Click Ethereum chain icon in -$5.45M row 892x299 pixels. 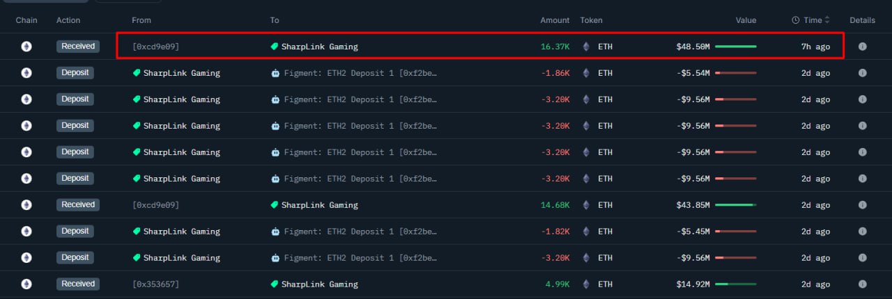[26, 232]
